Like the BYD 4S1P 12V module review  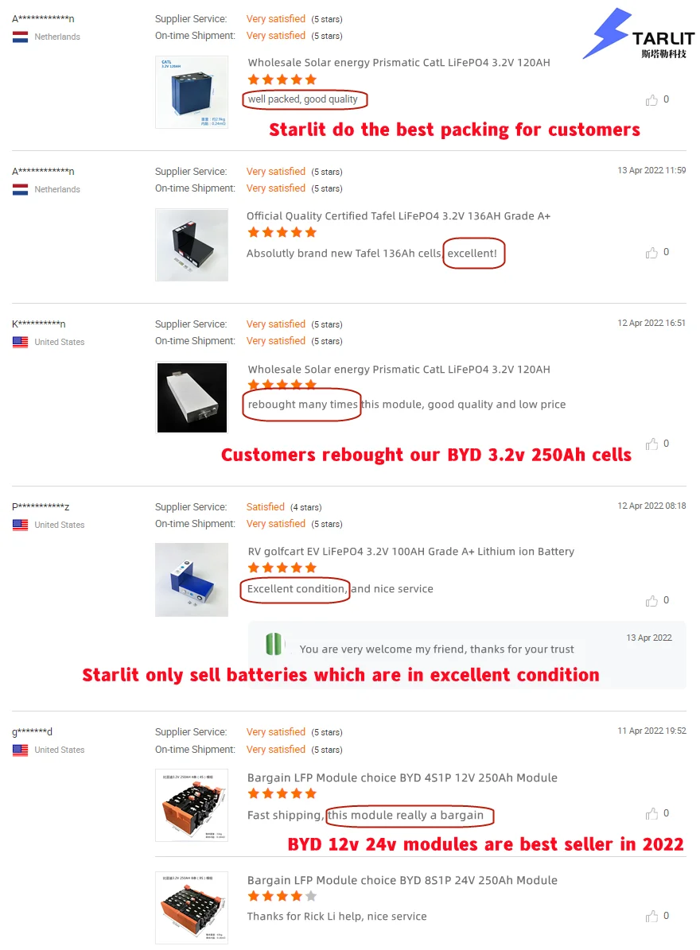tap(651, 814)
